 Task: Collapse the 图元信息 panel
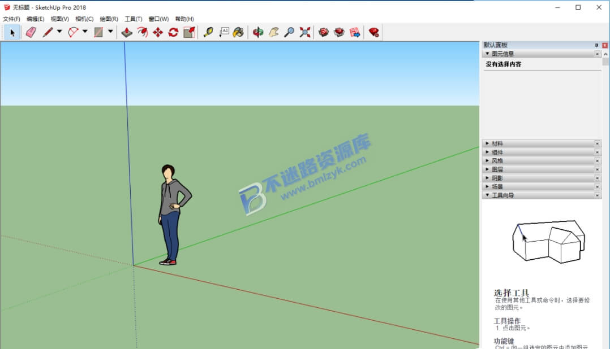coord(487,54)
